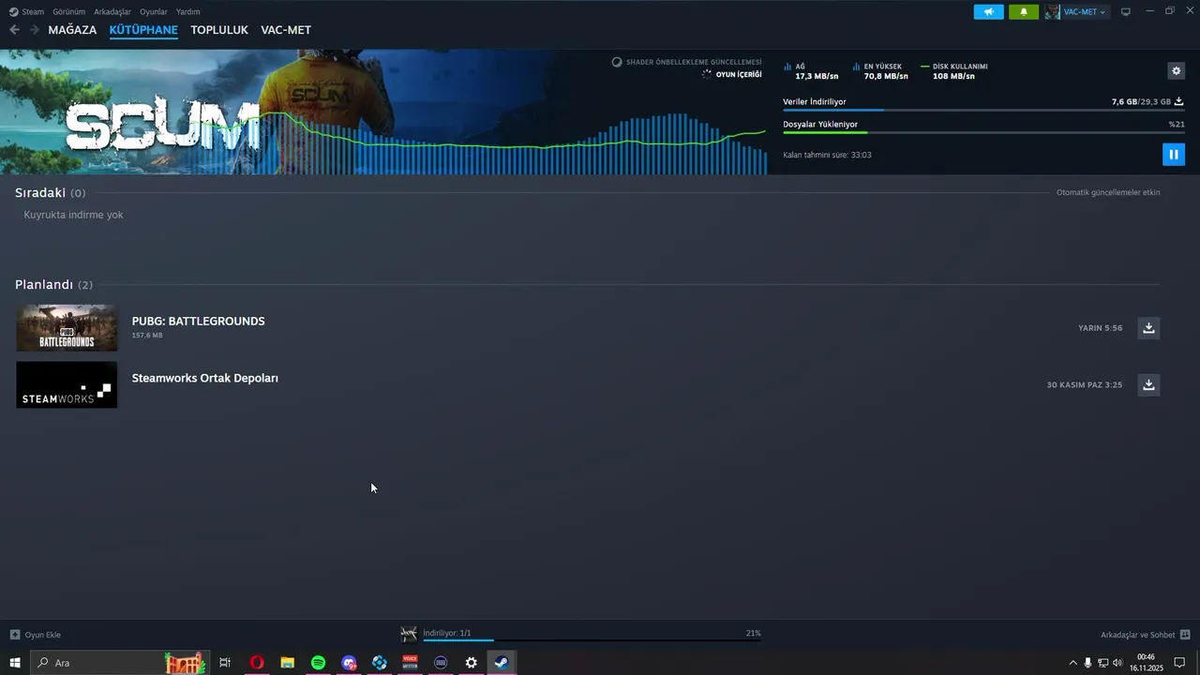Open Discord from the taskbar
The image size is (1200, 675).
click(x=349, y=663)
